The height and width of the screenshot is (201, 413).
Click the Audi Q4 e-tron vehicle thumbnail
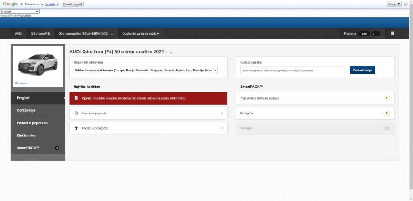(38, 64)
